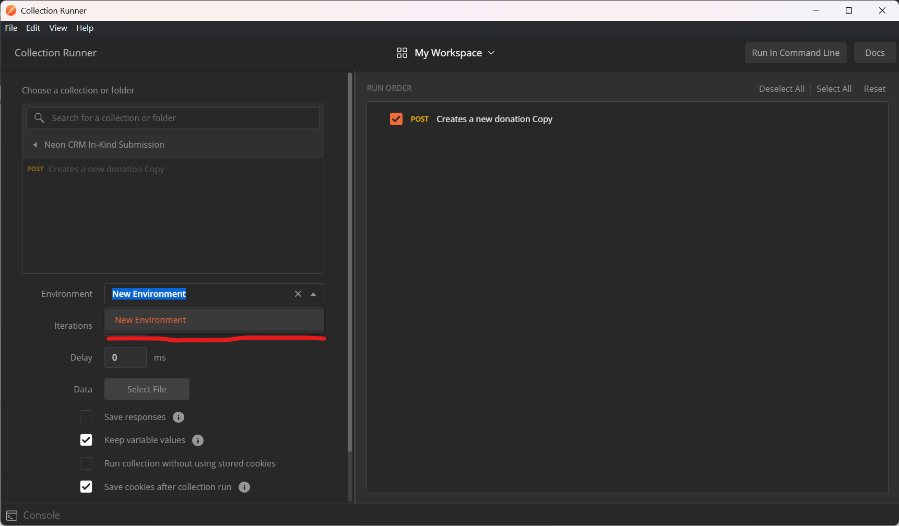The height and width of the screenshot is (526, 899).
Task: Focus the collection or folder search field
Action: (x=173, y=118)
